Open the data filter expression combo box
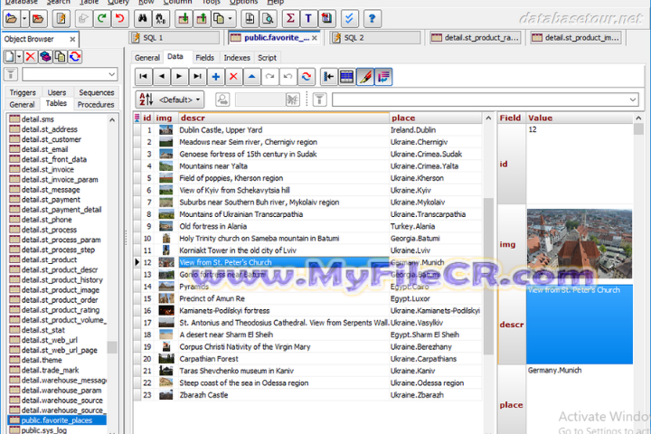Screen dimensions: 651x434 coord(485,99)
